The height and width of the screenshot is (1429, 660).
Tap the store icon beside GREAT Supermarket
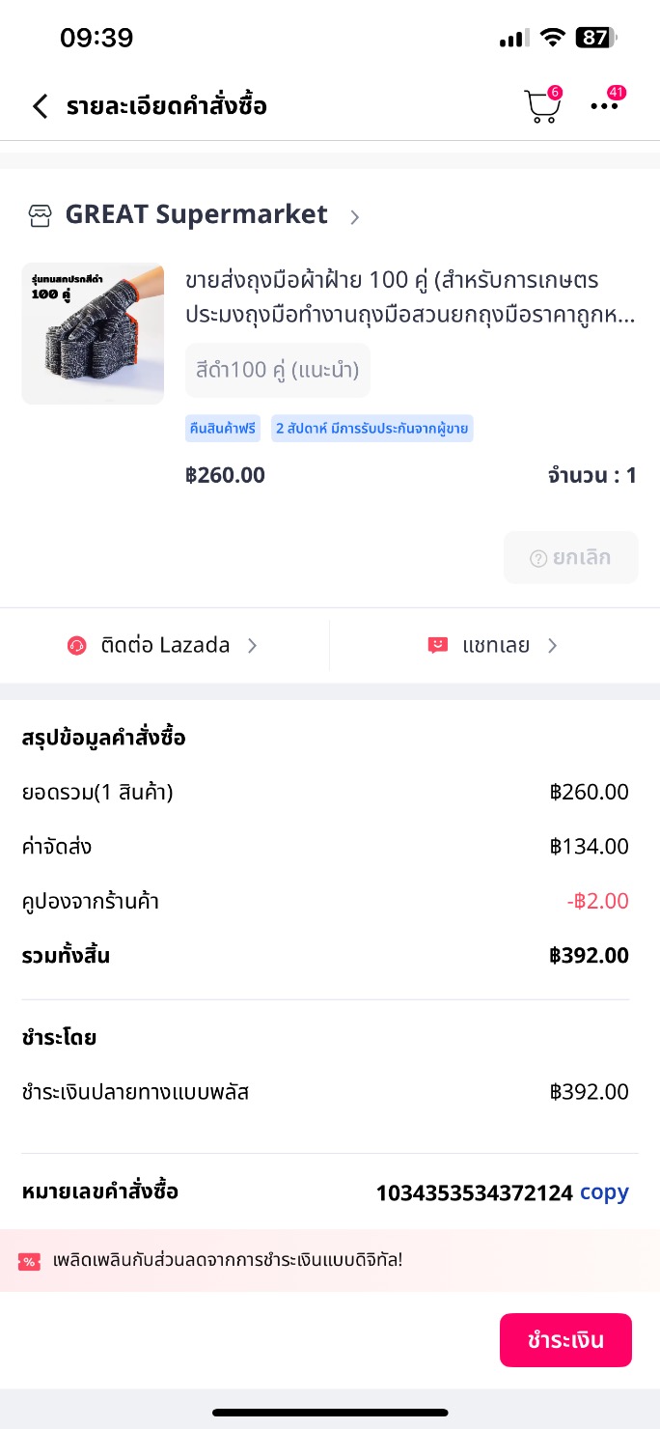coord(40,215)
